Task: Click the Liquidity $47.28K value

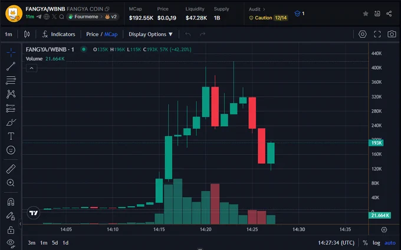Action: tap(196, 18)
